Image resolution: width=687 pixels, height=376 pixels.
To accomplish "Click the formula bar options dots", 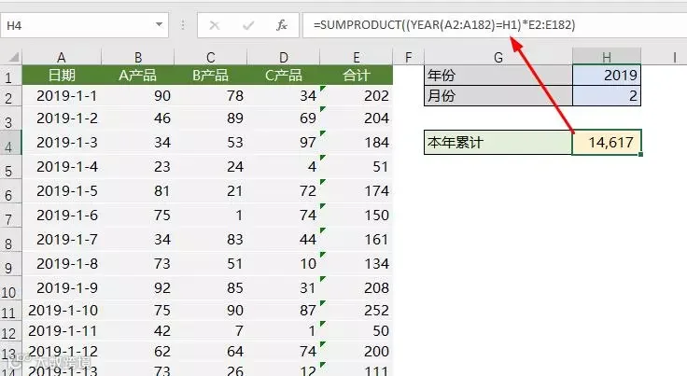I will (183, 25).
